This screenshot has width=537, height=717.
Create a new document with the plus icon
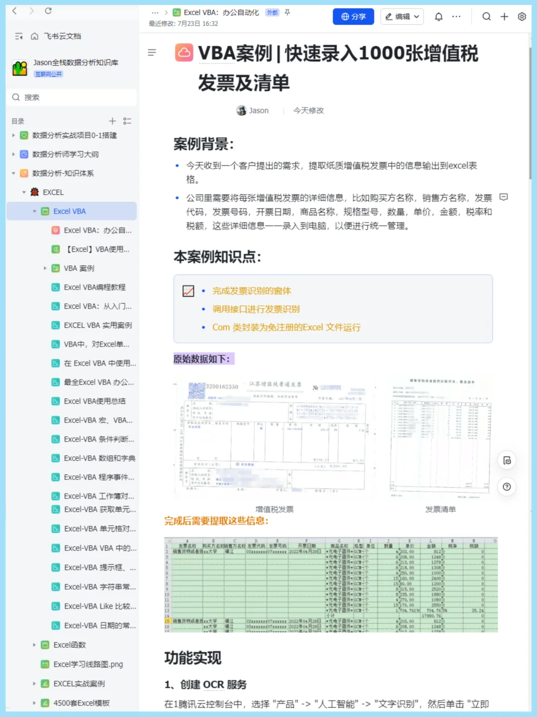pyautogui.click(x=504, y=16)
